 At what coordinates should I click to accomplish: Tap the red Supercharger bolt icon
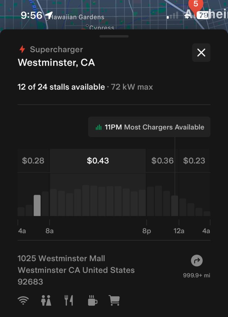22,50
